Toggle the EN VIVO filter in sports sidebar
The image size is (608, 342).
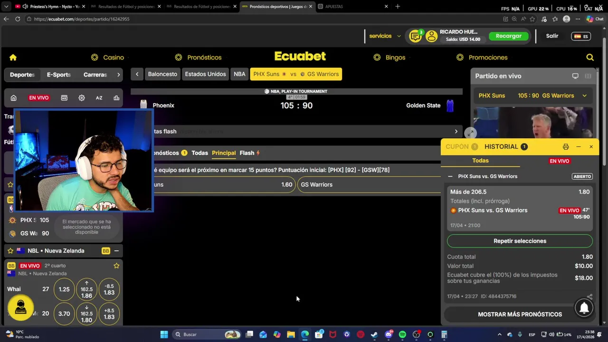click(x=39, y=98)
